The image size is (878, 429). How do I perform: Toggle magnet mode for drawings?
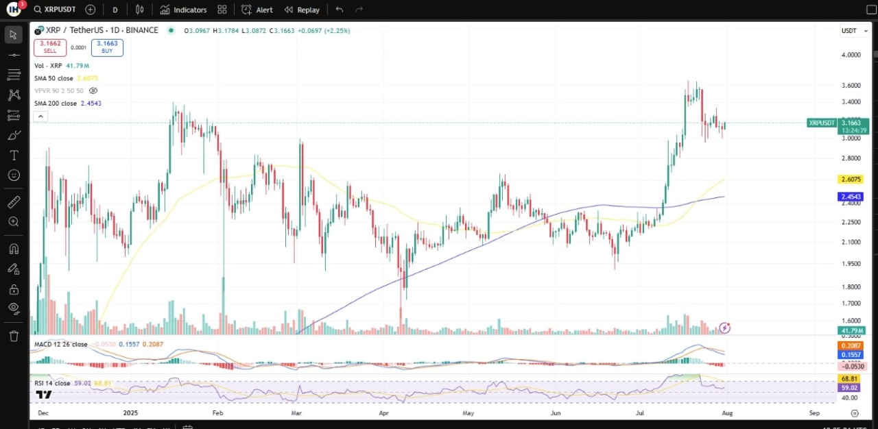pyautogui.click(x=14, y=249)
